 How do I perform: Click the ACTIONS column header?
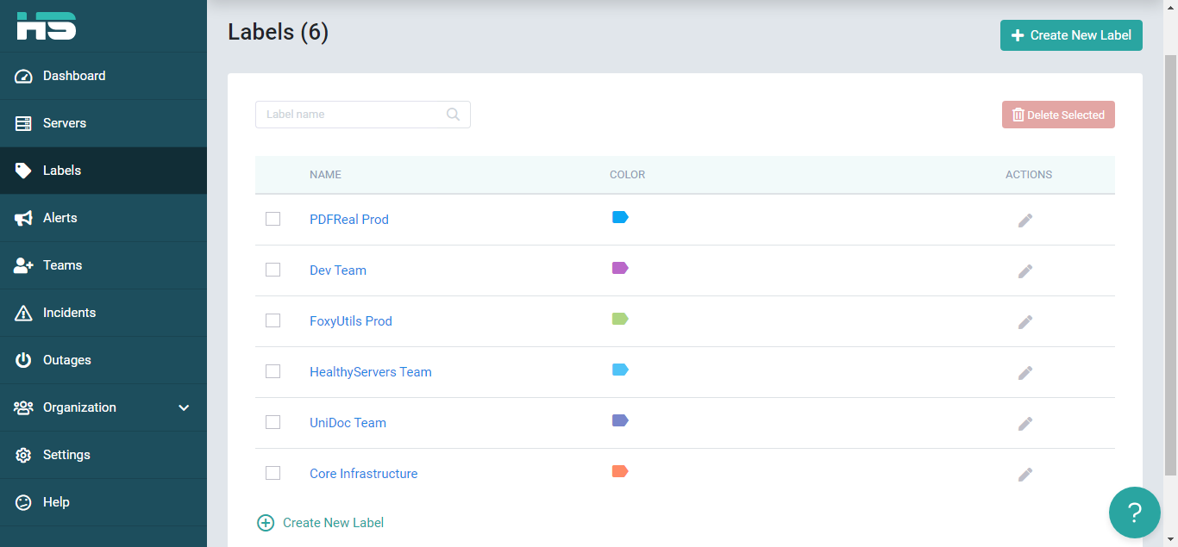1029,175
